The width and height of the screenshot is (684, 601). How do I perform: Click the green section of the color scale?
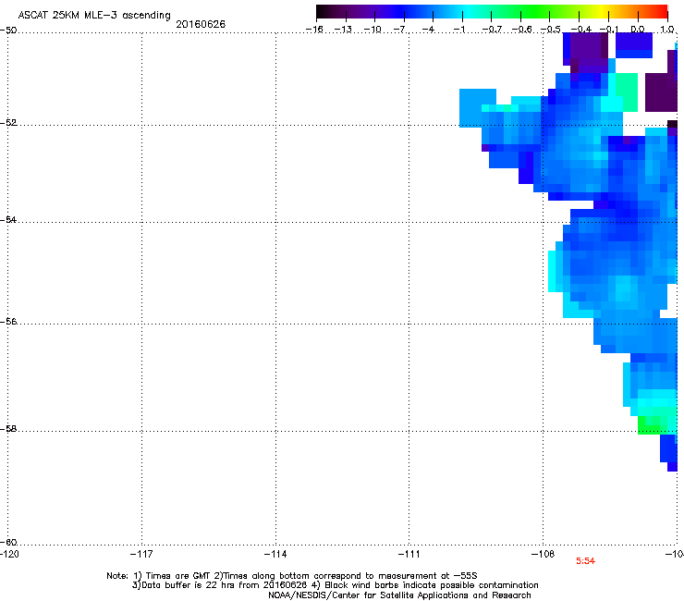(534, 11)
